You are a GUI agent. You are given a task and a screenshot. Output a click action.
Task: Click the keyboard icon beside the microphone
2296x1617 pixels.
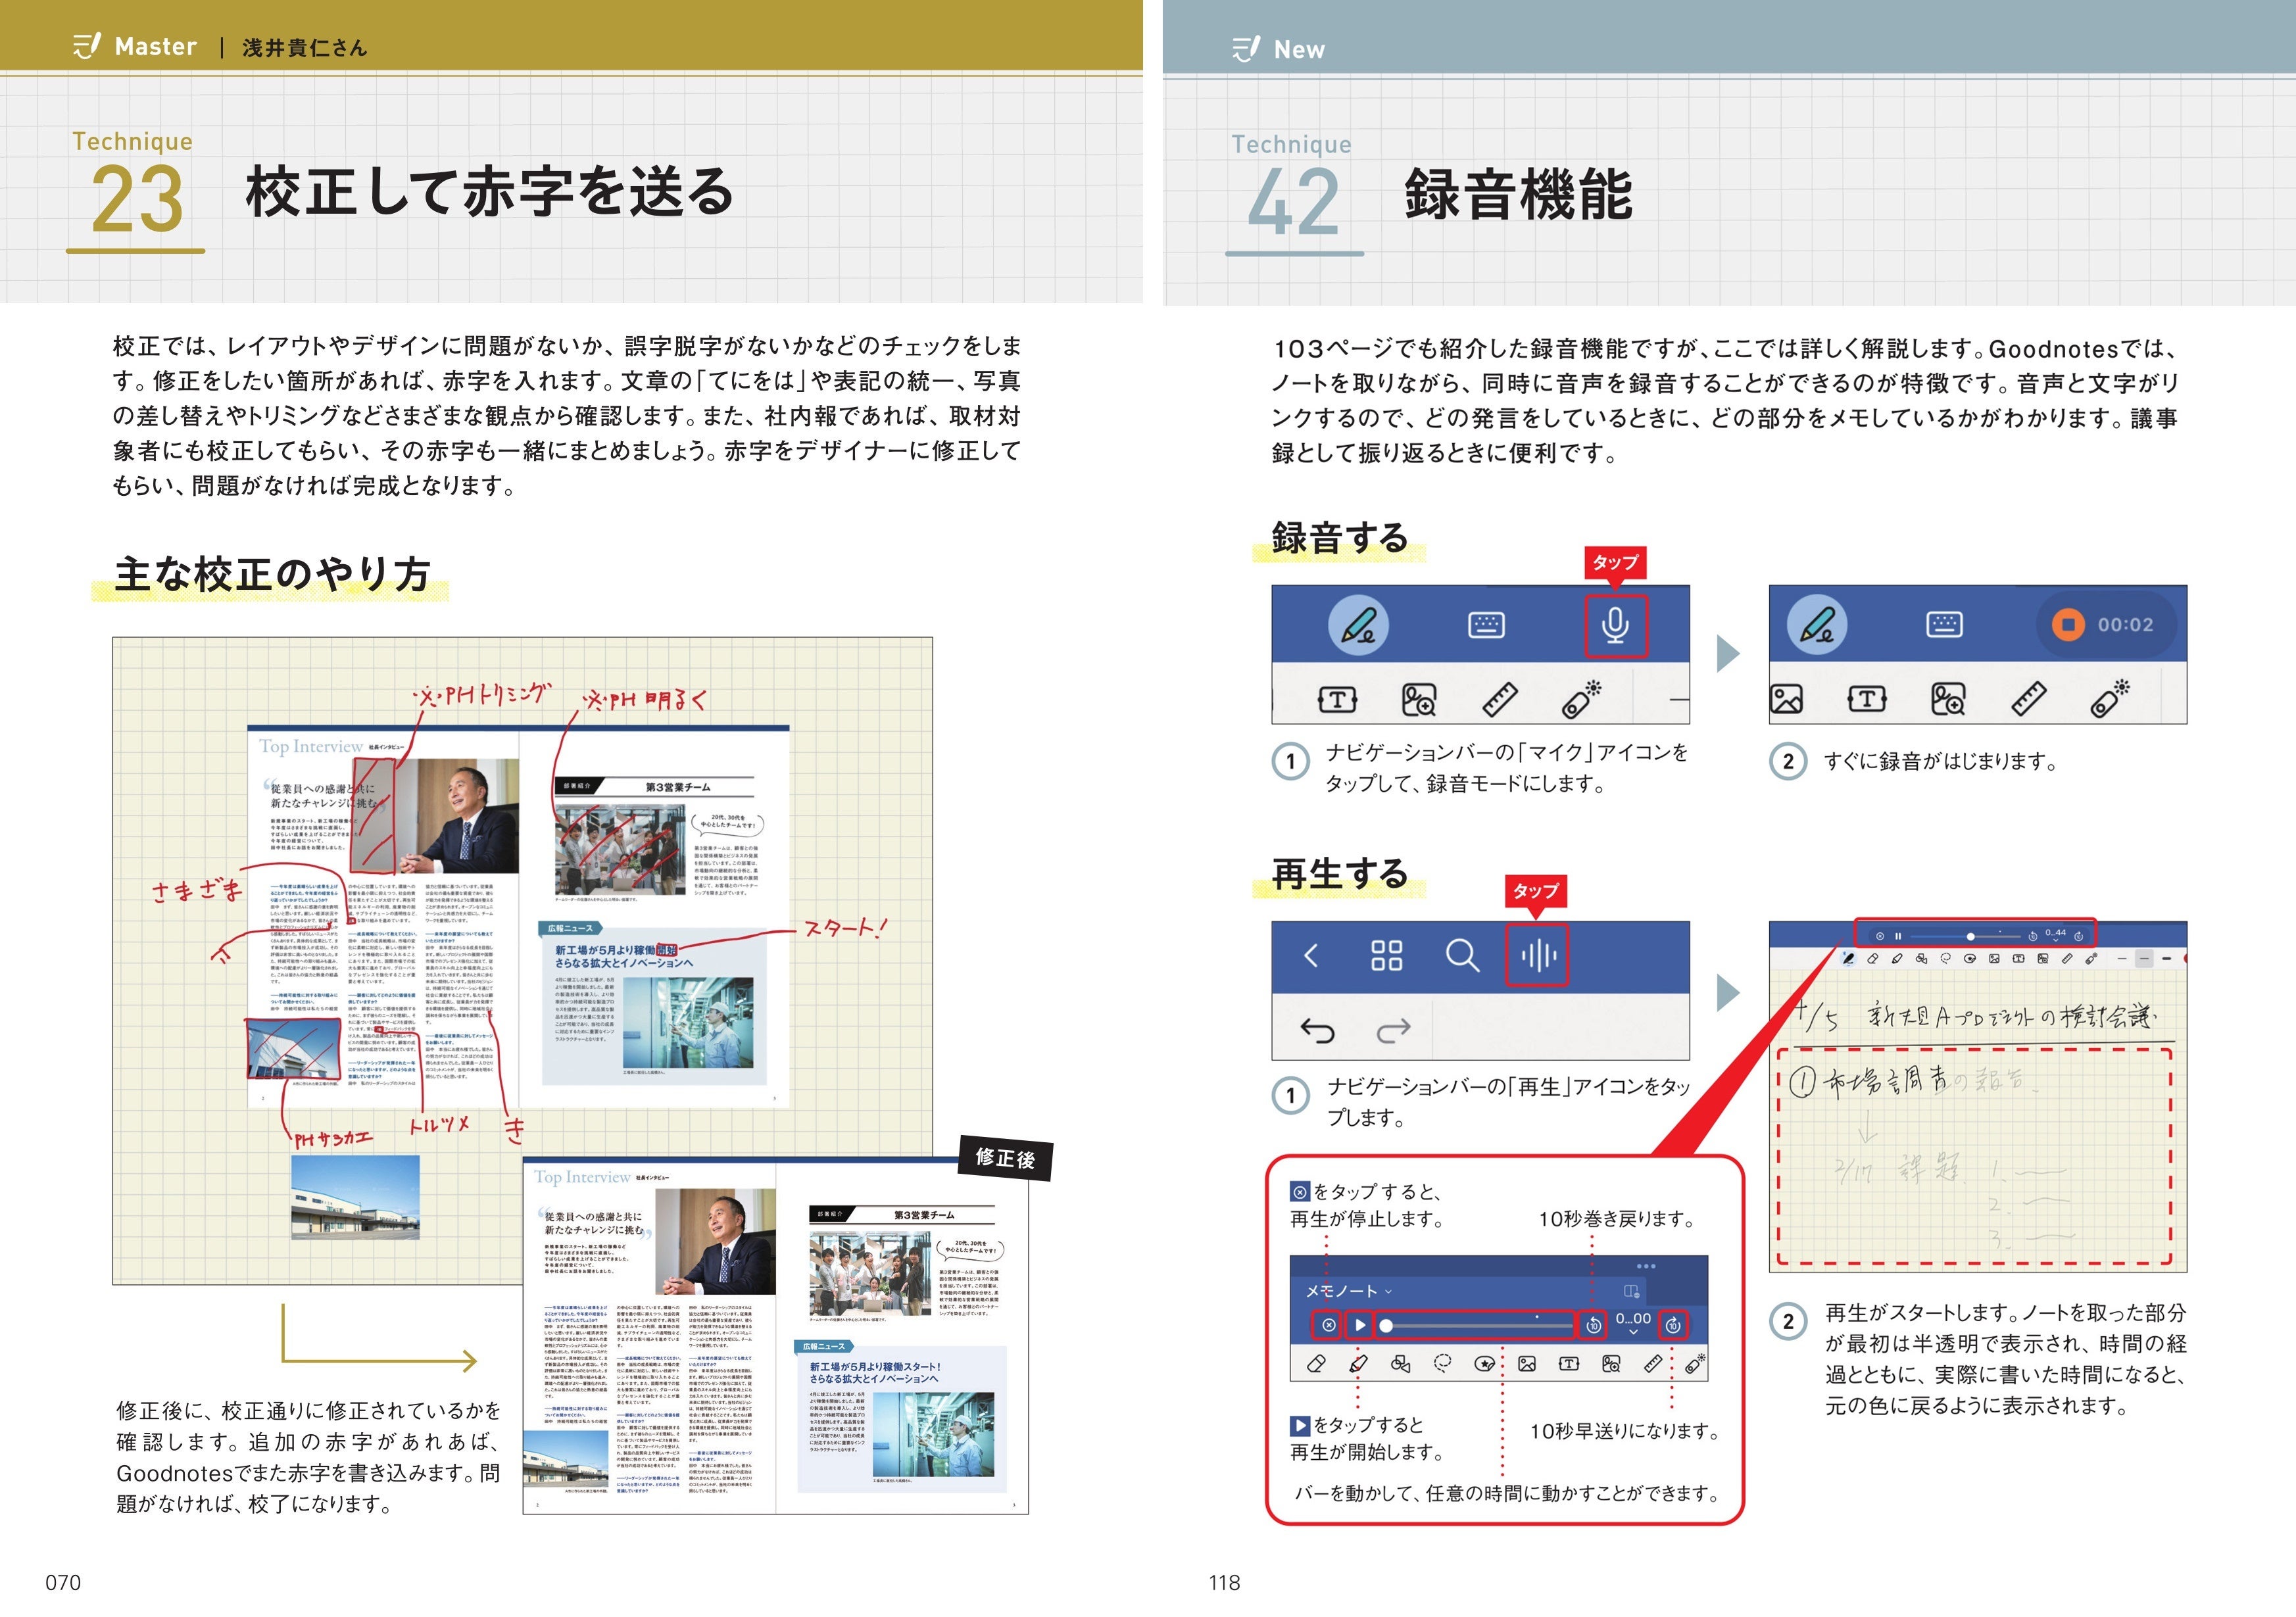1486,626
